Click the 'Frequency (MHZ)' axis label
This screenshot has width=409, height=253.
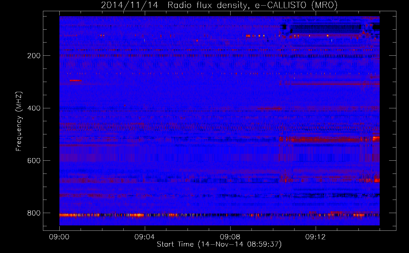pyautogui.click(x=19, y=121)
